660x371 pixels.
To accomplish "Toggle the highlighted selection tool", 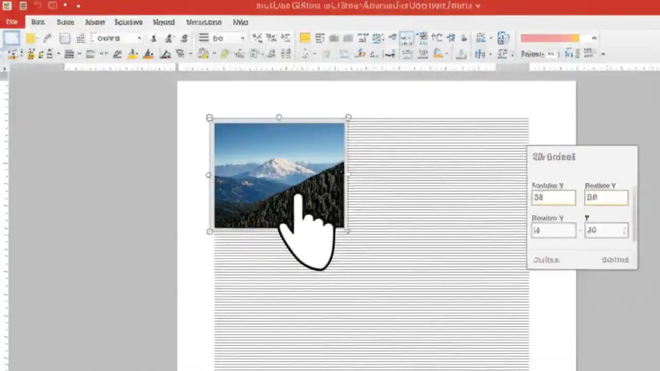I will point(12,38).
